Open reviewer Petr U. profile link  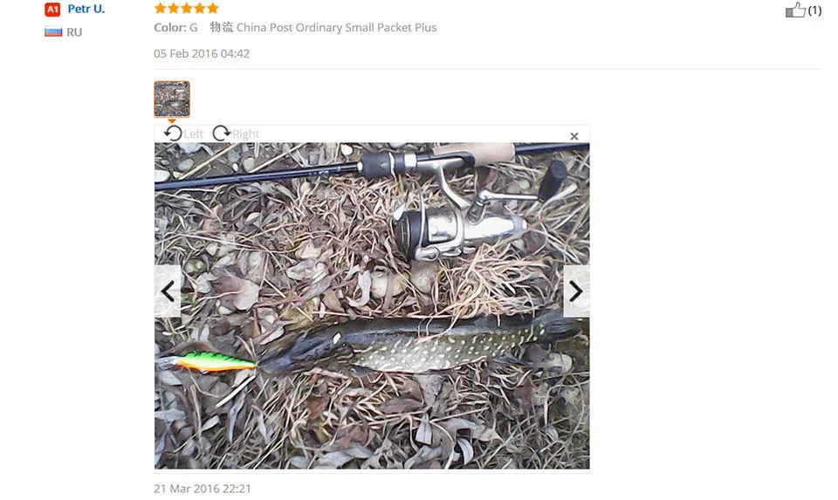86,9
